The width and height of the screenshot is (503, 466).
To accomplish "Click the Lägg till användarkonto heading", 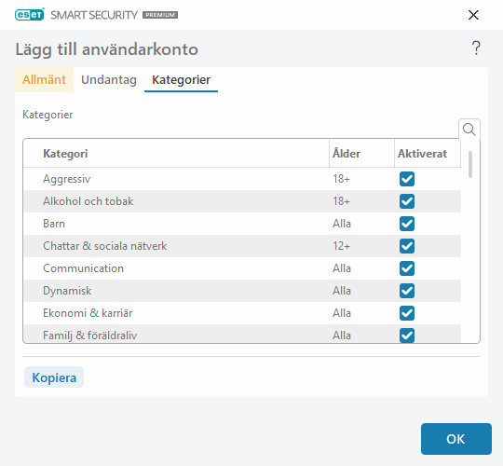I will 106,49.
